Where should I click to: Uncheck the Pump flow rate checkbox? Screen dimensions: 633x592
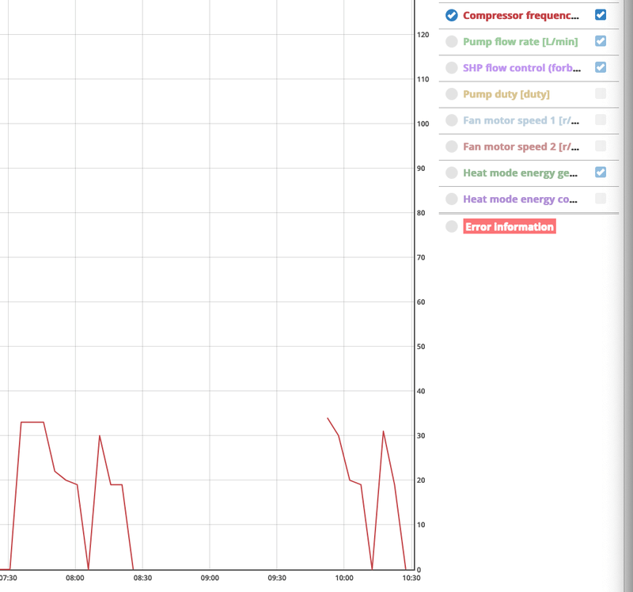pyautogui.click(x=601, y=41)
